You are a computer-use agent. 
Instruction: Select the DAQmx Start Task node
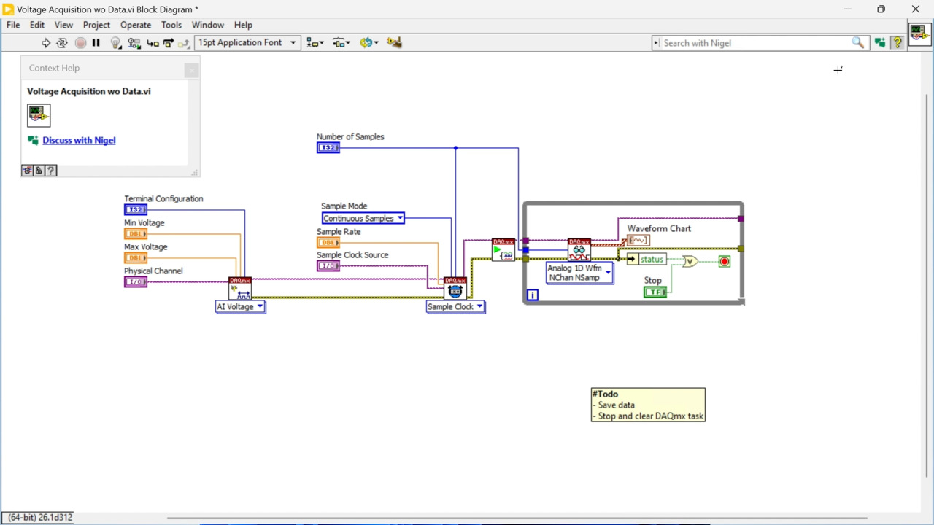503,249
